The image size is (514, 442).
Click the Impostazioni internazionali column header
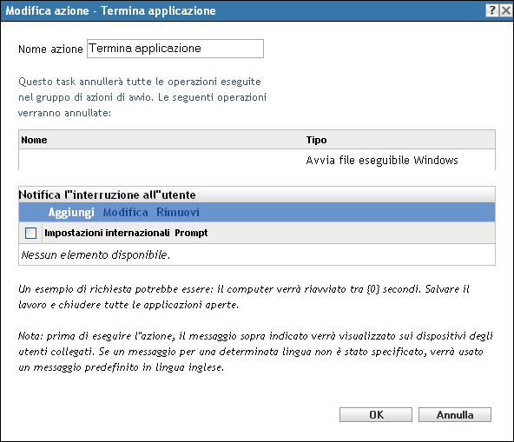coord(107,233)
